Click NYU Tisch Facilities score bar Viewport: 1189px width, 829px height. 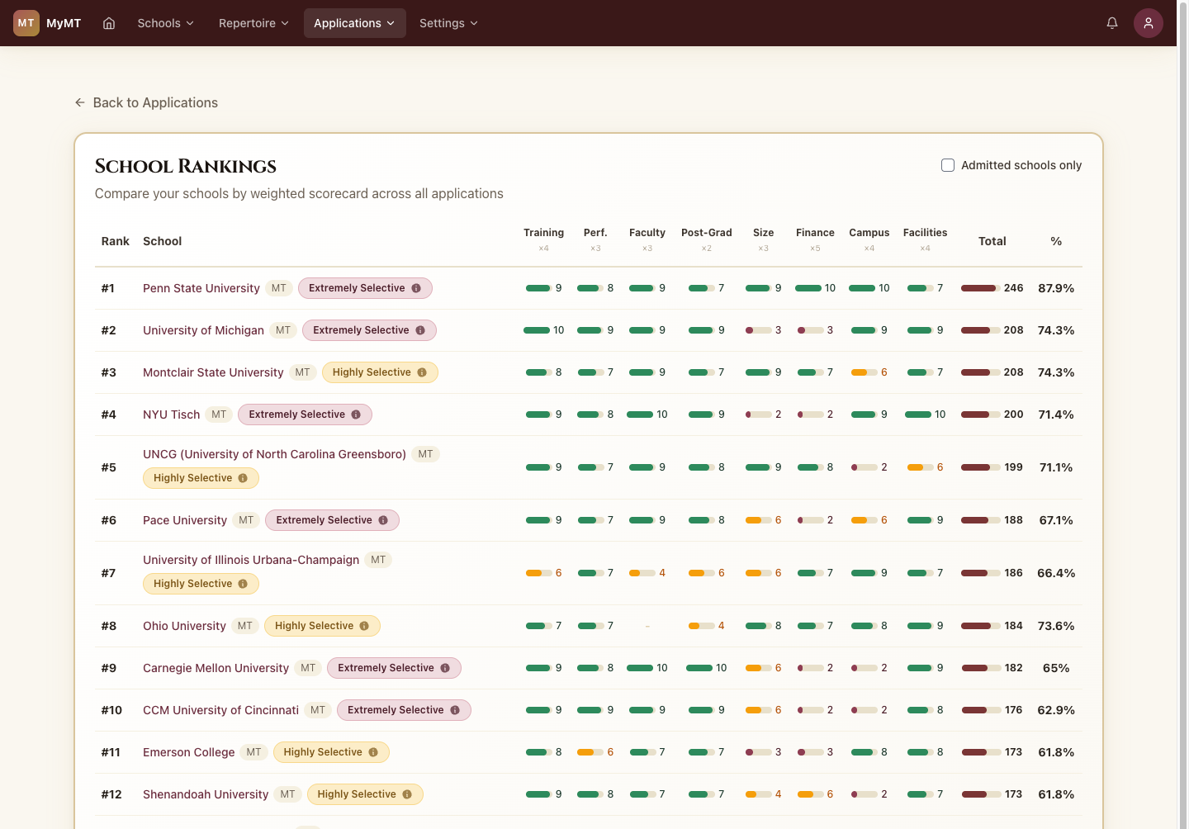tap(918, 414)
